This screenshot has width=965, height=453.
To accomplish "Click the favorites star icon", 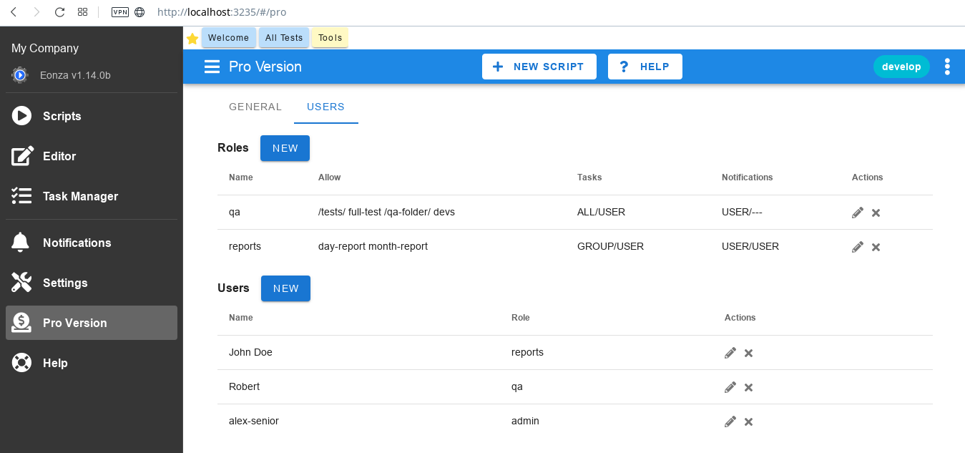I will [x=192, y=39].
